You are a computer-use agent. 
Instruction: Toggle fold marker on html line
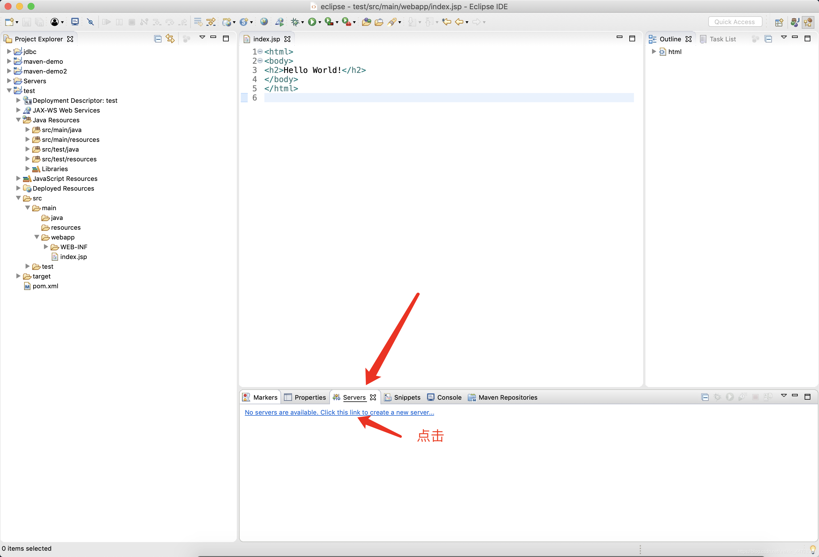[260, 51]
